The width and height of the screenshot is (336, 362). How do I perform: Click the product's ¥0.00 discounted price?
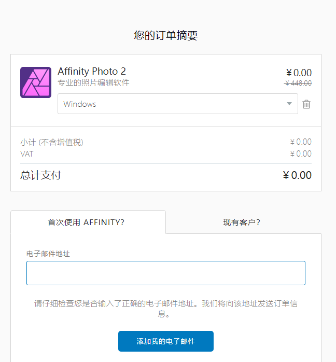pyautogui.click(x=299, y=73)
